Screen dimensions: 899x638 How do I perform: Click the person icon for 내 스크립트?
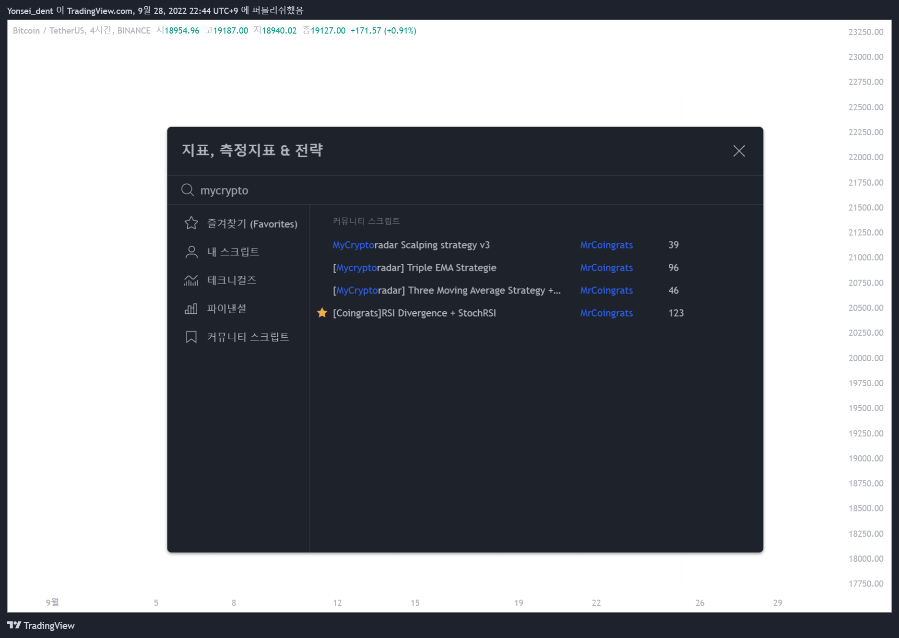pyautogui.click(x=191, y=252)
